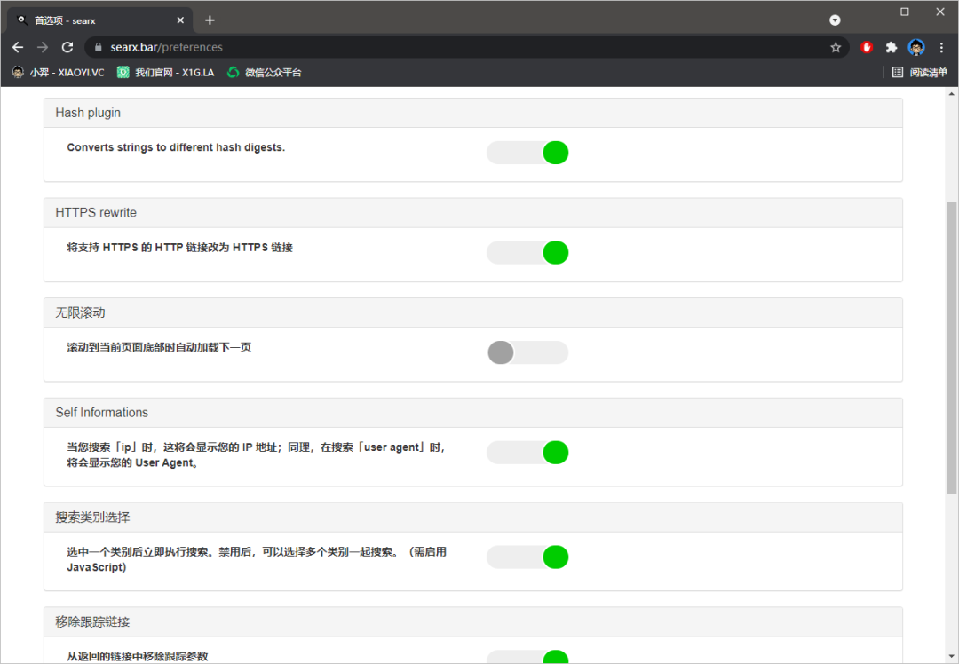The height and width of the screenshot is (664, 959).
Task: Maximize the Chrome window
Action: (x=905, y=12)
